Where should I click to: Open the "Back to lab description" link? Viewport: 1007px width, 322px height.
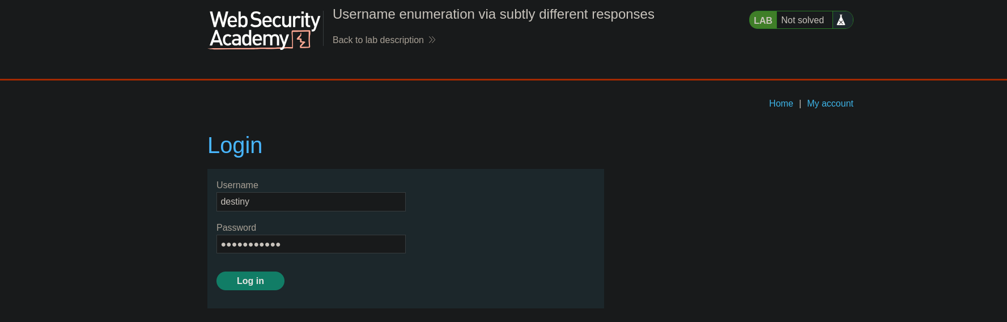(378, 40)
